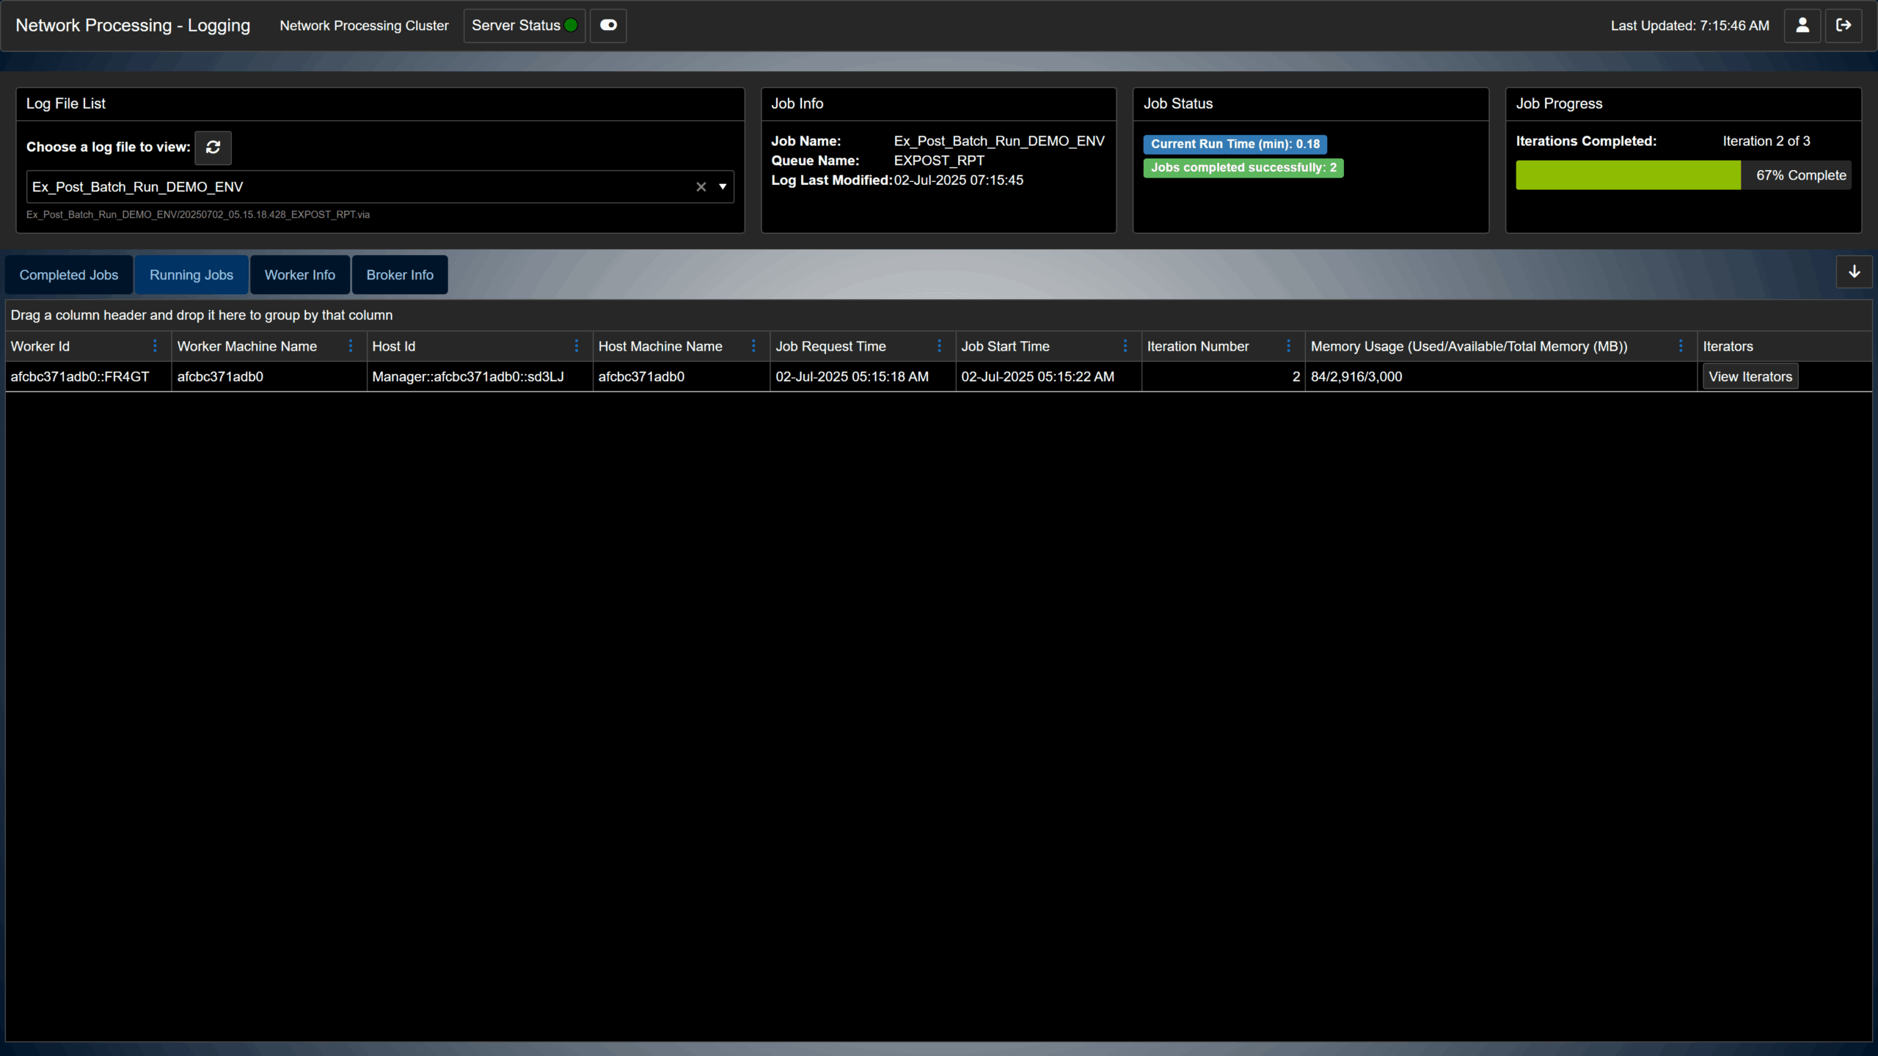Click the View Iterators button
The width and height of the screenshot is (1878, 1056).
pos(1750,377)
